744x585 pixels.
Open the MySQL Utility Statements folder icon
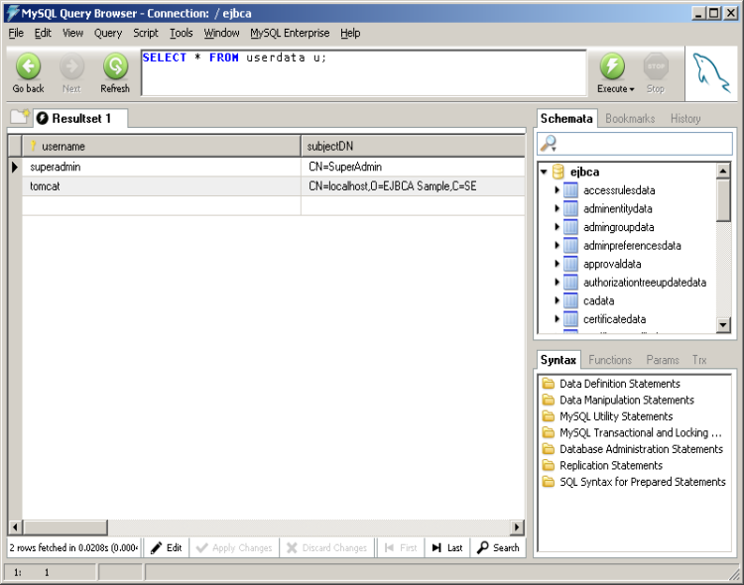coord(549,416)
